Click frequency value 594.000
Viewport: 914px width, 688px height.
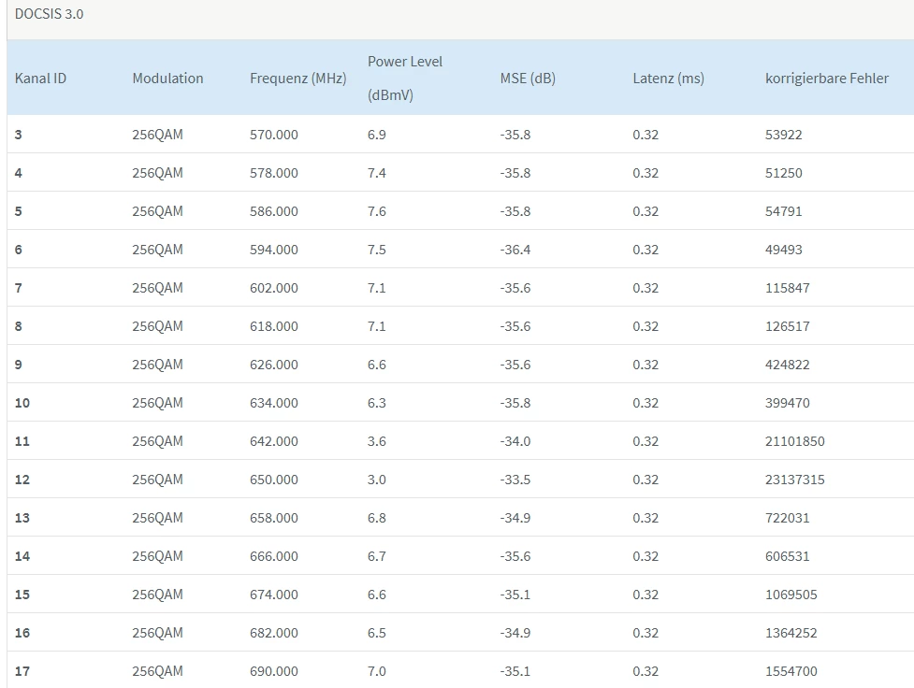pyautogui.click(x=274, y=250)
